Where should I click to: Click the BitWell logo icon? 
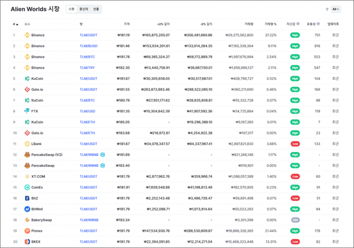(x=27, y=209)
